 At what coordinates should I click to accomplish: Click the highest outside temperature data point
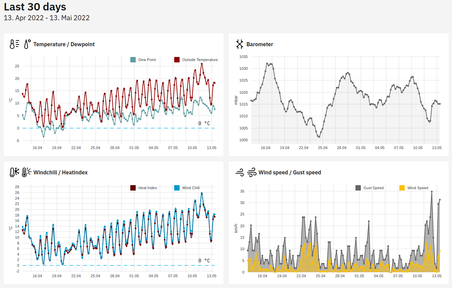pos(202,63)
